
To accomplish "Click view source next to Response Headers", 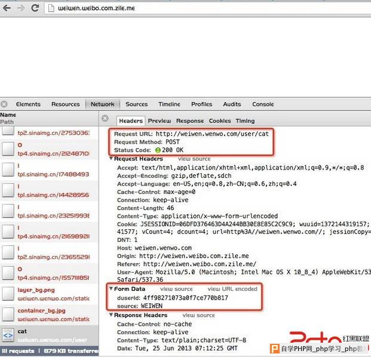I will 198,315.
